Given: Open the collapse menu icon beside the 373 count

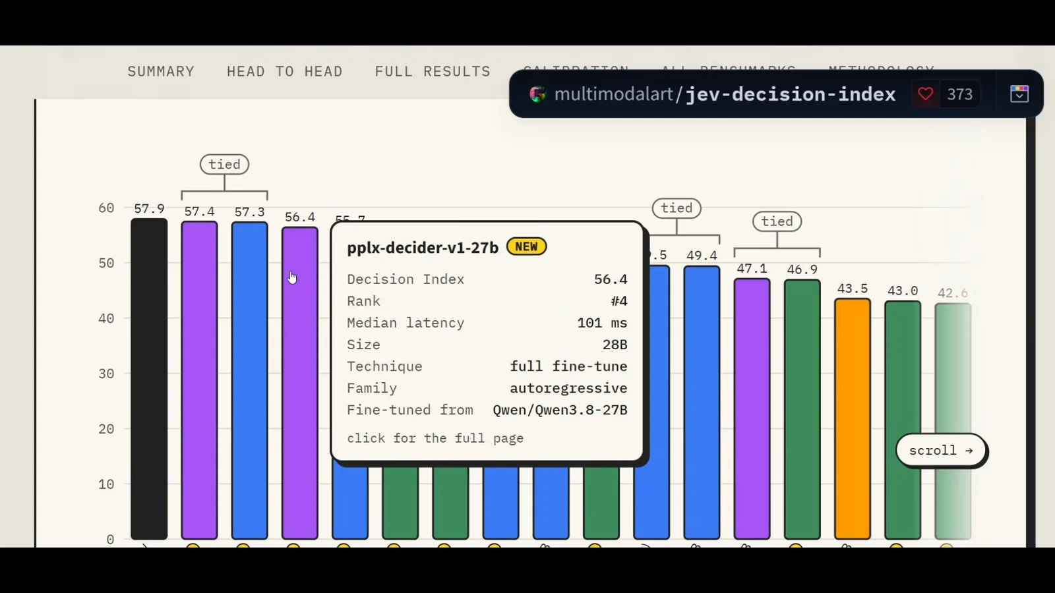Looking at the screenshot, I should 1019,94.
